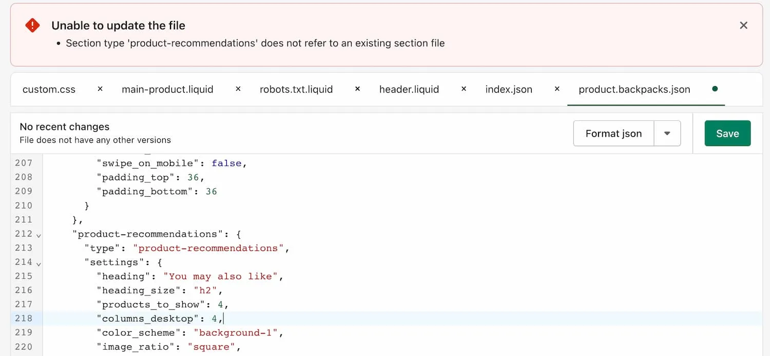The image size is (770, 356).
Task: Click the "product-recommendations" type value on line 213
Action: coord(208,248)
